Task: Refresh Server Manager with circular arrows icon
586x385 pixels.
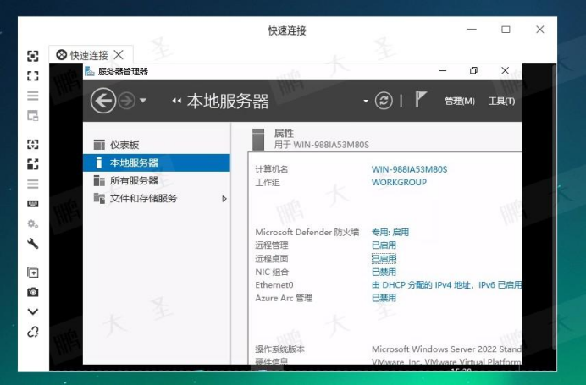Action: pos(384,101)
